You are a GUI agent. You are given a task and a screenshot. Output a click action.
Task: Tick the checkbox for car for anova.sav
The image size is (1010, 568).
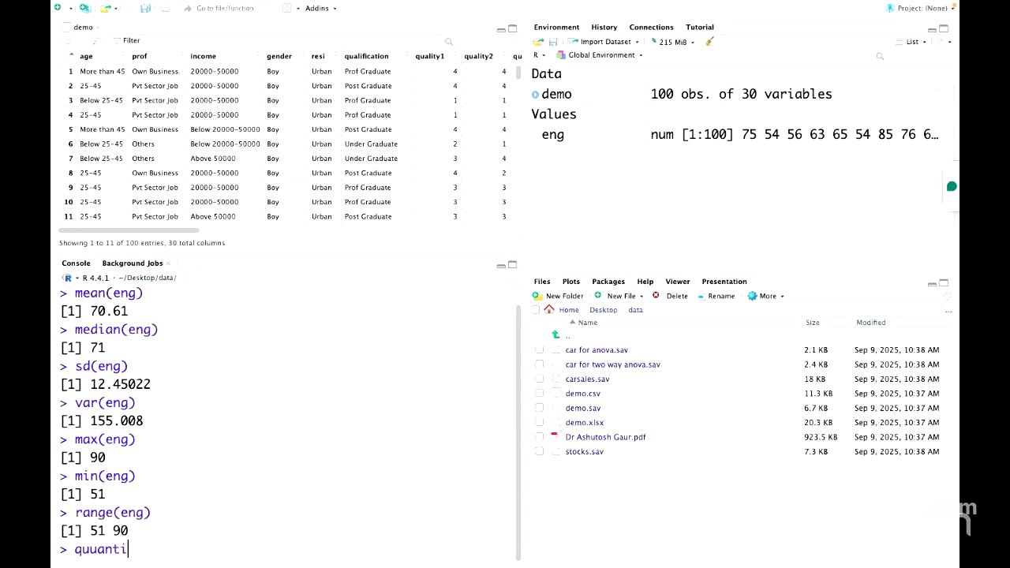[539, 349]
